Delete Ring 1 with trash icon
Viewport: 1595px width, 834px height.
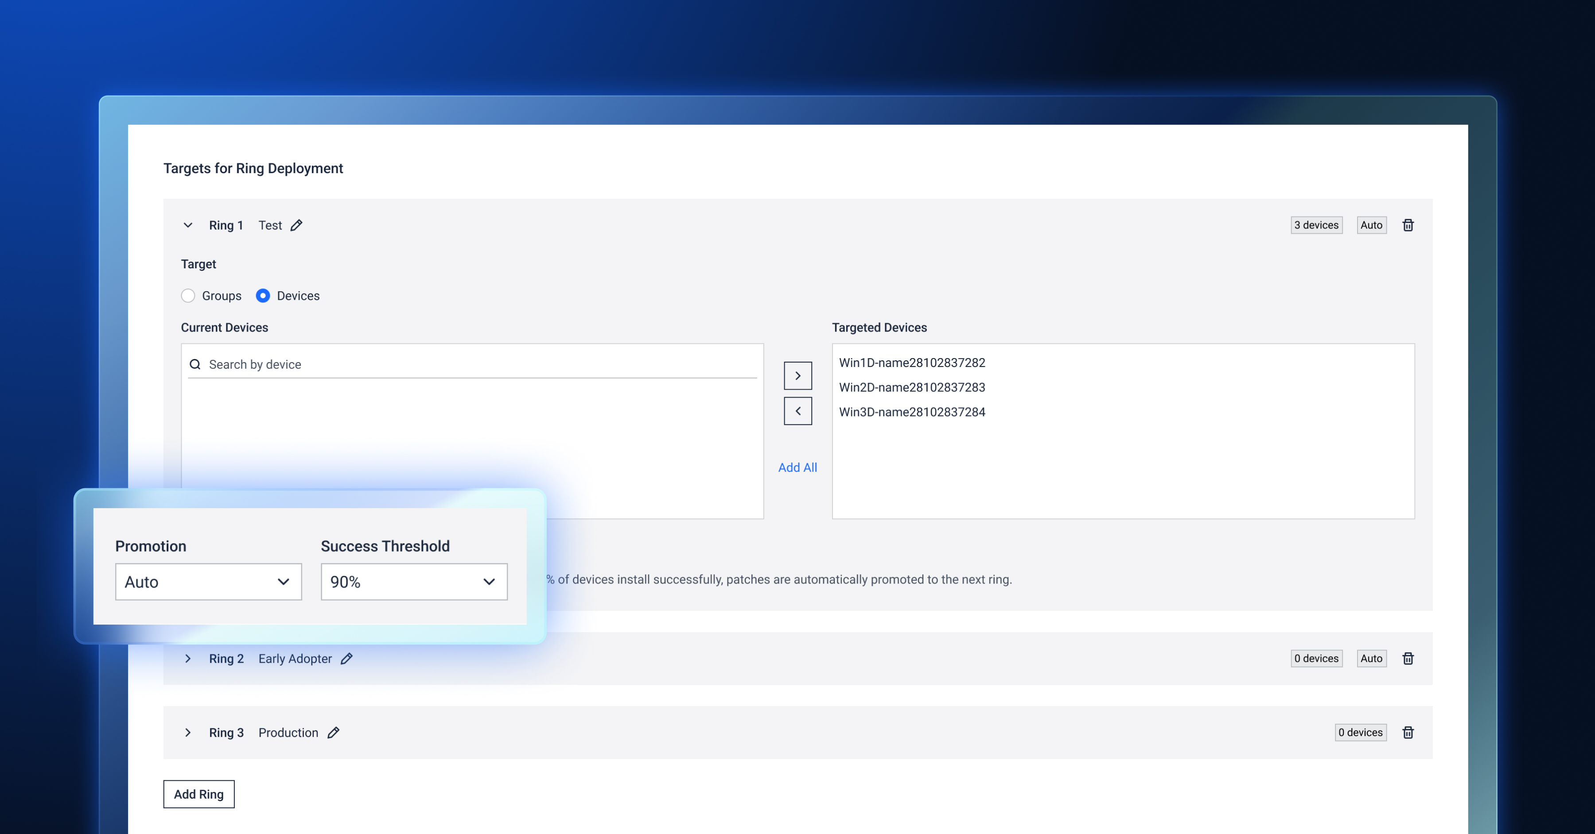coord(1408,225)
